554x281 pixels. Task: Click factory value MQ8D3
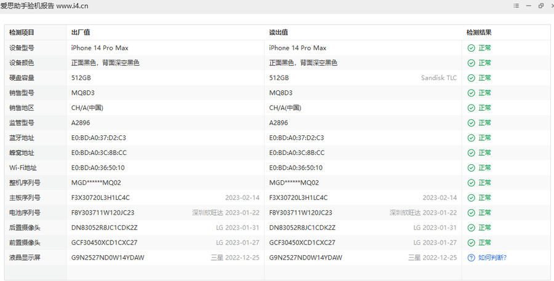[82, 93]
